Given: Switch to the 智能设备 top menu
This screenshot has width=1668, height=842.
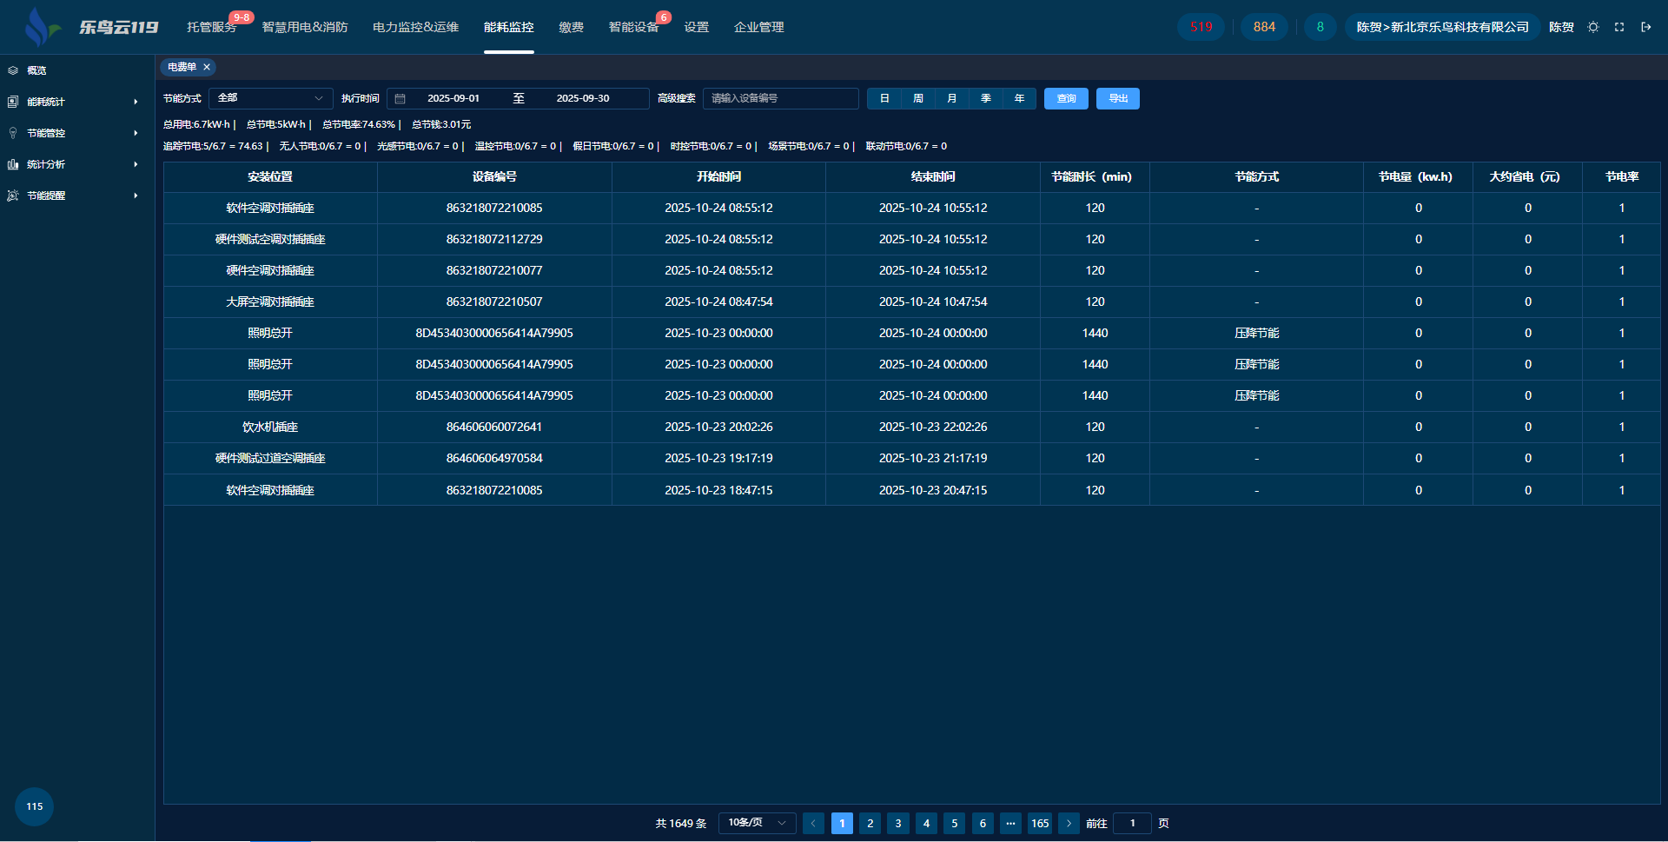Looking at the screenshot, I should coord(633,27).
